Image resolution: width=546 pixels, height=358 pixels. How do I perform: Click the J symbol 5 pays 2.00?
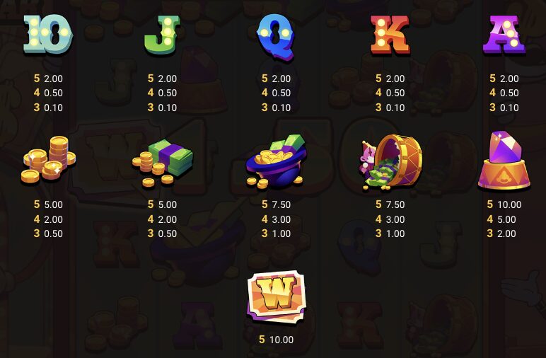click(162, 79)
